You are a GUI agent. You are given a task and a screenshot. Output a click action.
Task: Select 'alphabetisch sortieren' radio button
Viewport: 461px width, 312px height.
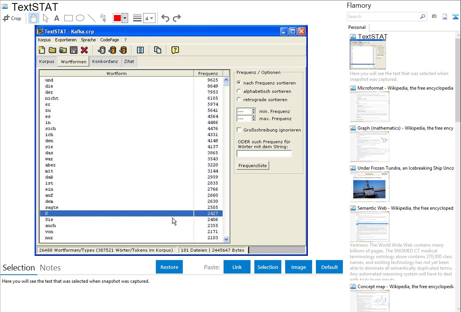click(x=239, y=91)
